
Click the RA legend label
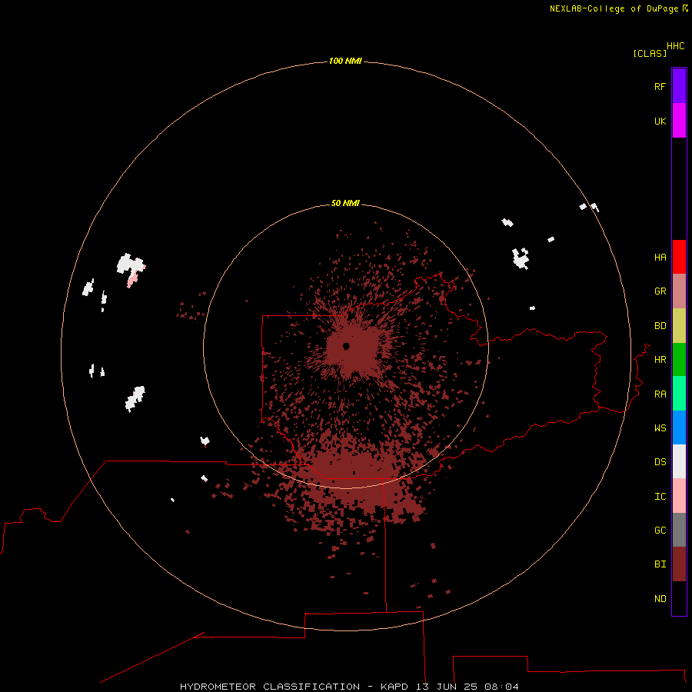pos(660,394)
